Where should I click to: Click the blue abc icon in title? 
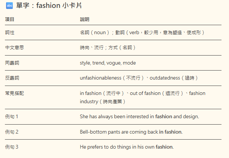(x=9, y=6)
